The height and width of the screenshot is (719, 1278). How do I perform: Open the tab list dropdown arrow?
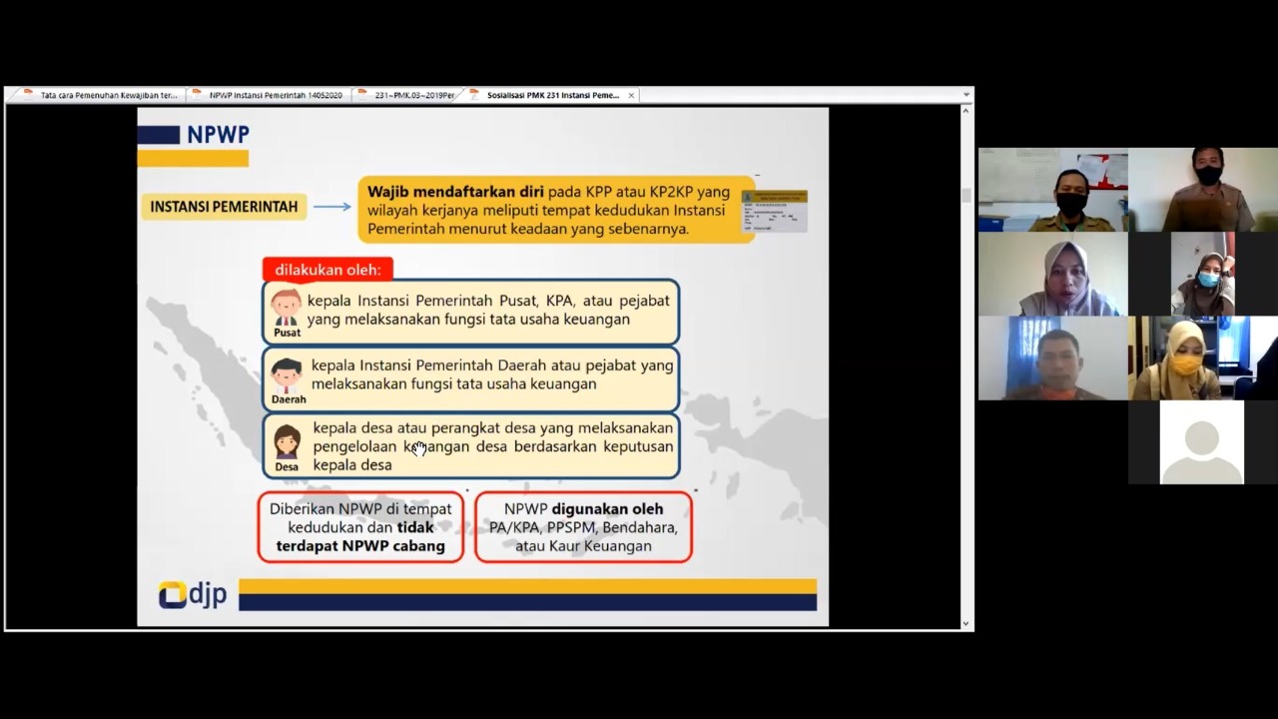965,96
